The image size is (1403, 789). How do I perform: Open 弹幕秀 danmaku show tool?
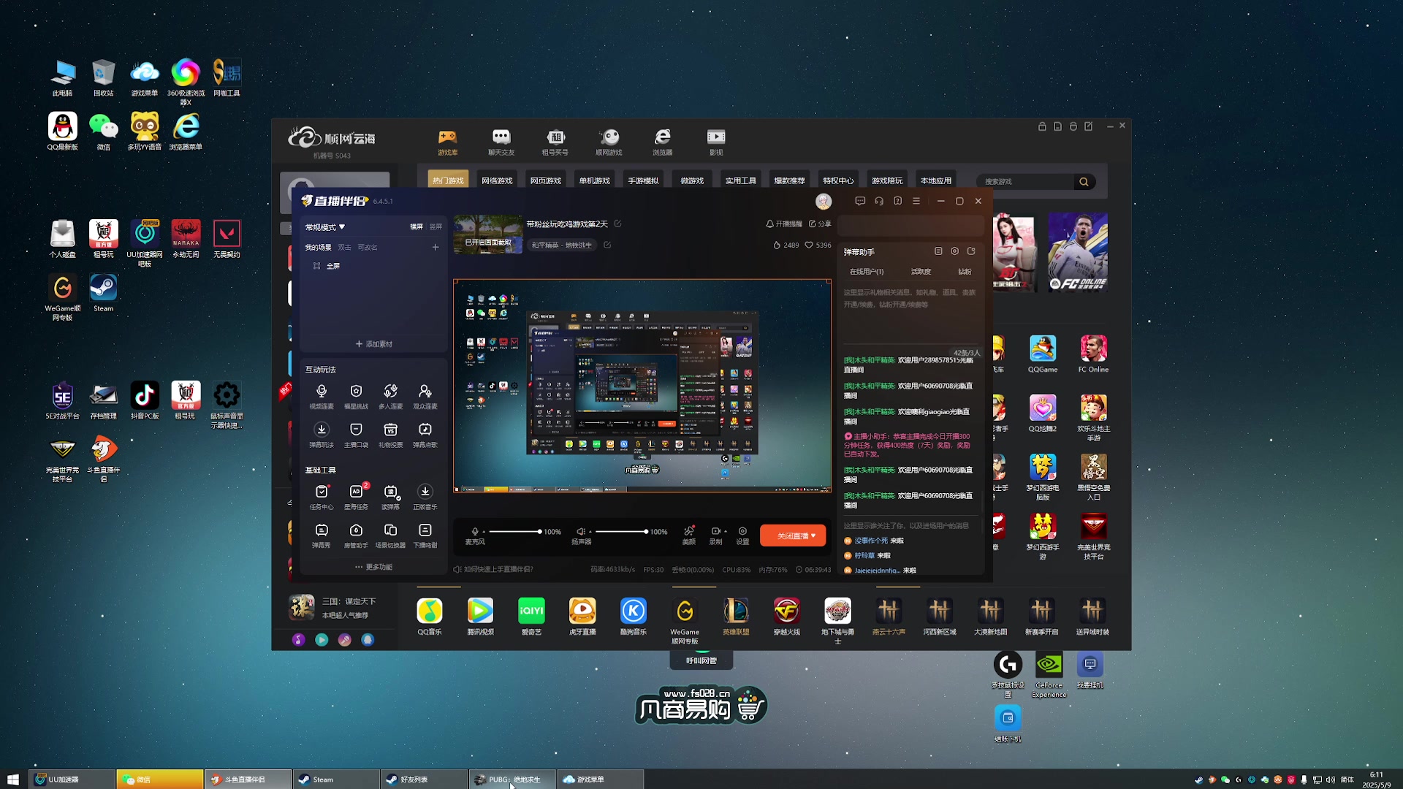pos(322,535)
